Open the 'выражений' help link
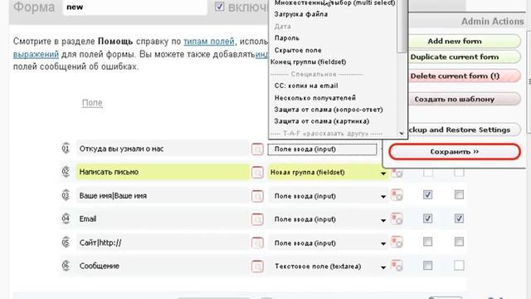531x299 pixels. [x=36, y=54]
